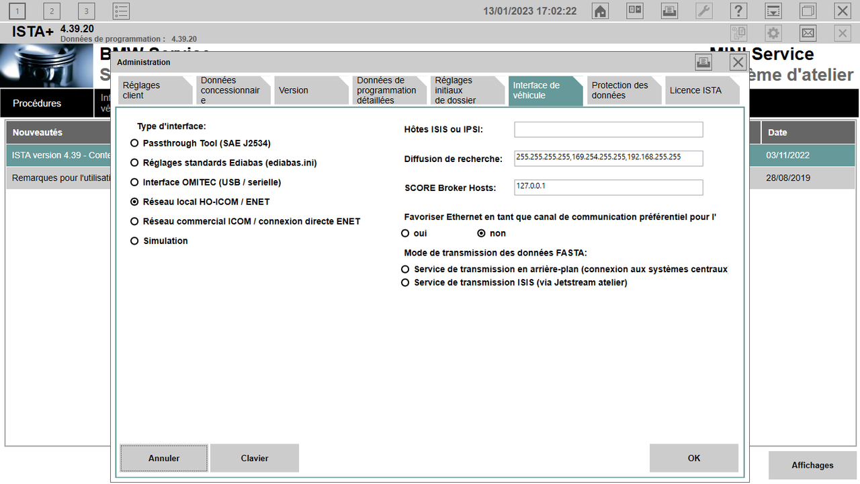Select Réglages standards Ediabas option
This screenshot has width=860, height=484.
224,163
